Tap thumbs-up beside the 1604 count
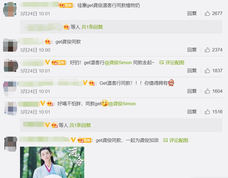The image size is (228, 178). pos(207,91)
